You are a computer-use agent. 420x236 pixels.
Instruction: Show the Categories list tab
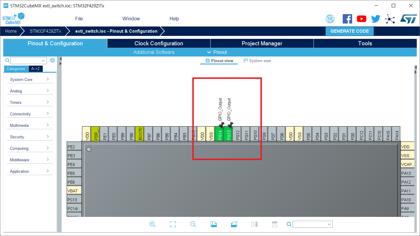click(x=16, y=69)
